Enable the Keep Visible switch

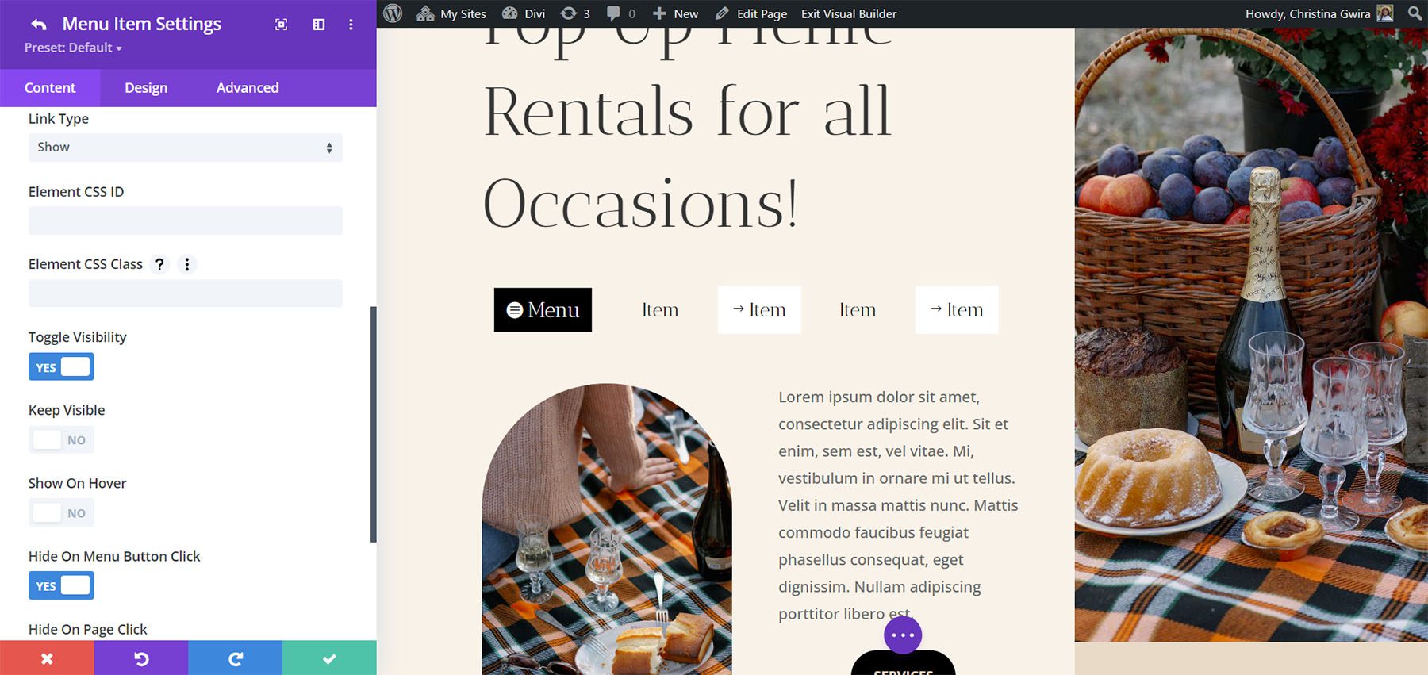click(61, 439)
